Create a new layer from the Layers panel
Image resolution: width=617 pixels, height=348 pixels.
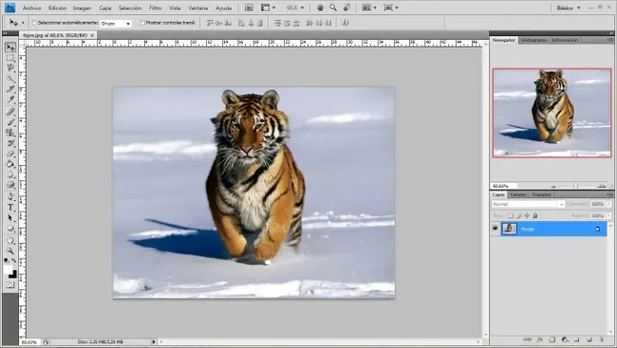point(589,339)
